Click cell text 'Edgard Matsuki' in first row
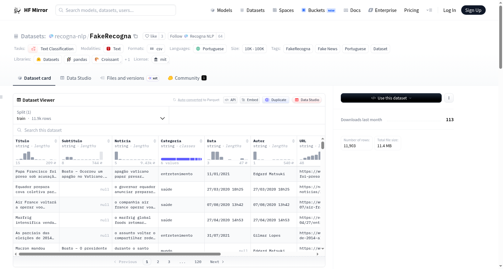The image size is (503, 269). [269, 174]
